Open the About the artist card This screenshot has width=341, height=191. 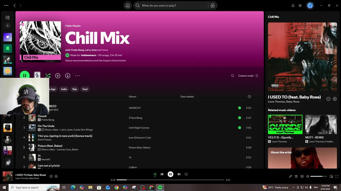pyautogui.click(x=302, y=158)
